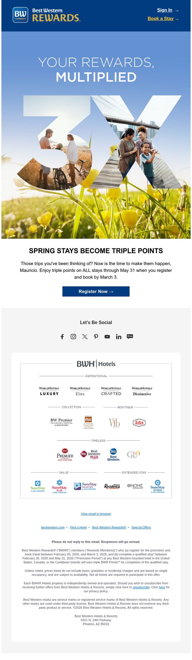Open the YouTube social icon

[107, 337]
